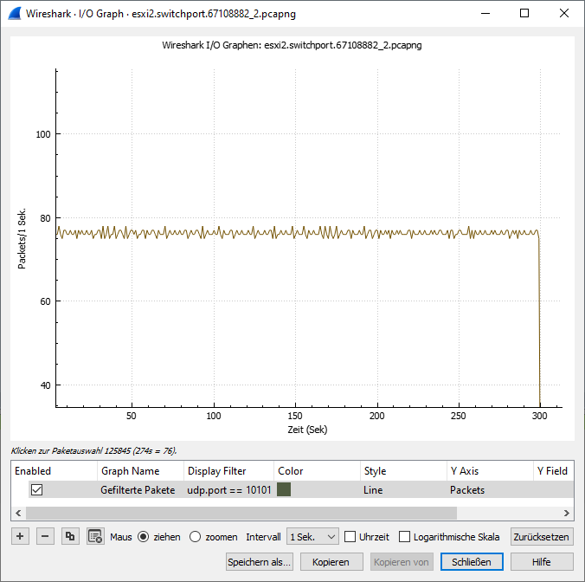Click scrollbar left arrow in graph table
585x582 pixels.
tap(18, 513)
